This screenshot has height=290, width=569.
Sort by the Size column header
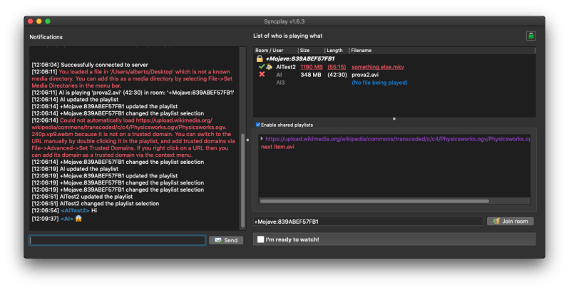312,51
